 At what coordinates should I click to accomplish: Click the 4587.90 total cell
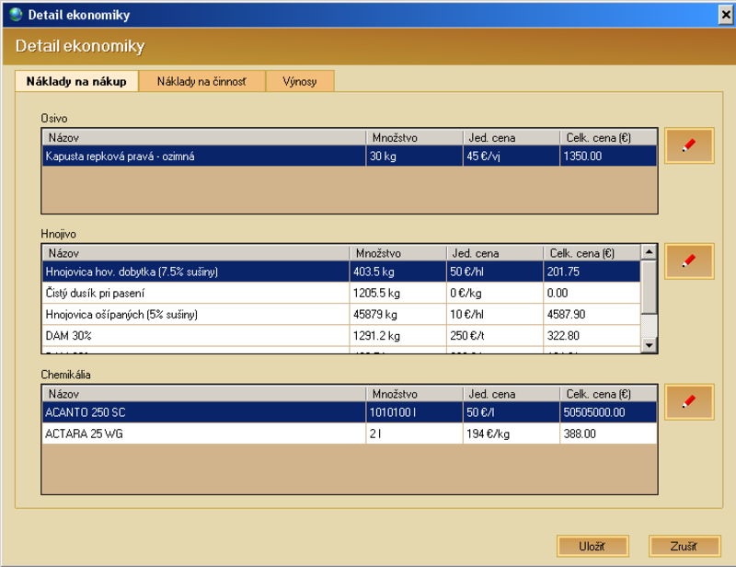coord(592,314)
